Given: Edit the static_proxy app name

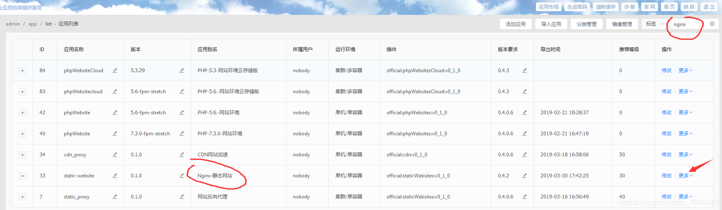Looking at the screenshot, I should 115,197.
